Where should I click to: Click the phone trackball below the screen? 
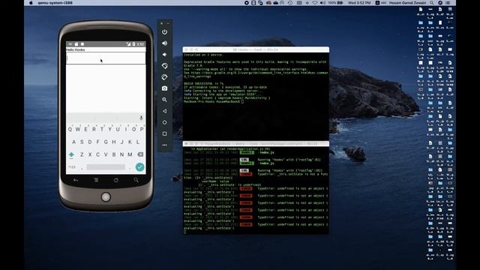106,196
